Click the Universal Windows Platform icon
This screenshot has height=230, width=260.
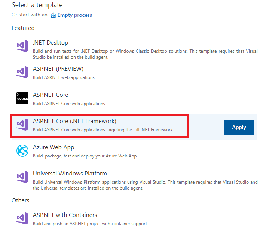click(x=22, y=177)
